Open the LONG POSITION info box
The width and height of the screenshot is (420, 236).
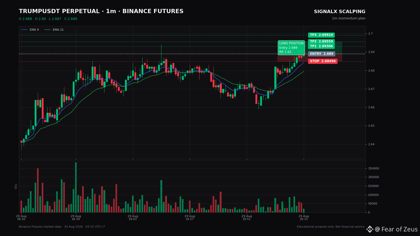coord(291,48)
